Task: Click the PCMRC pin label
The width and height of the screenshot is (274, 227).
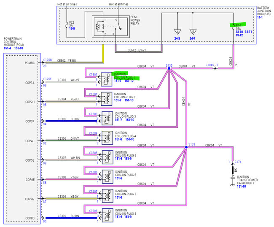Action: [30, 63]
